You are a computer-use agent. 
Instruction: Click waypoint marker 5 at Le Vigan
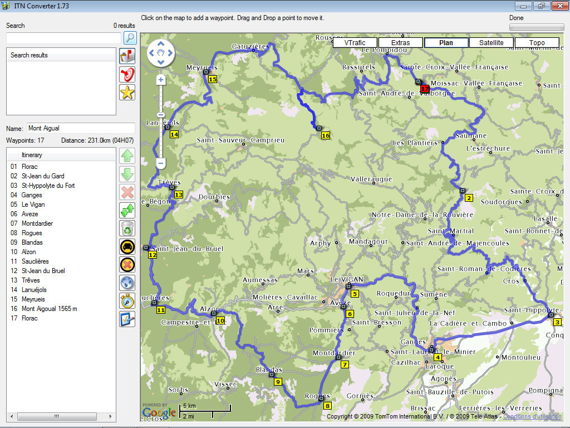point(355,294)
